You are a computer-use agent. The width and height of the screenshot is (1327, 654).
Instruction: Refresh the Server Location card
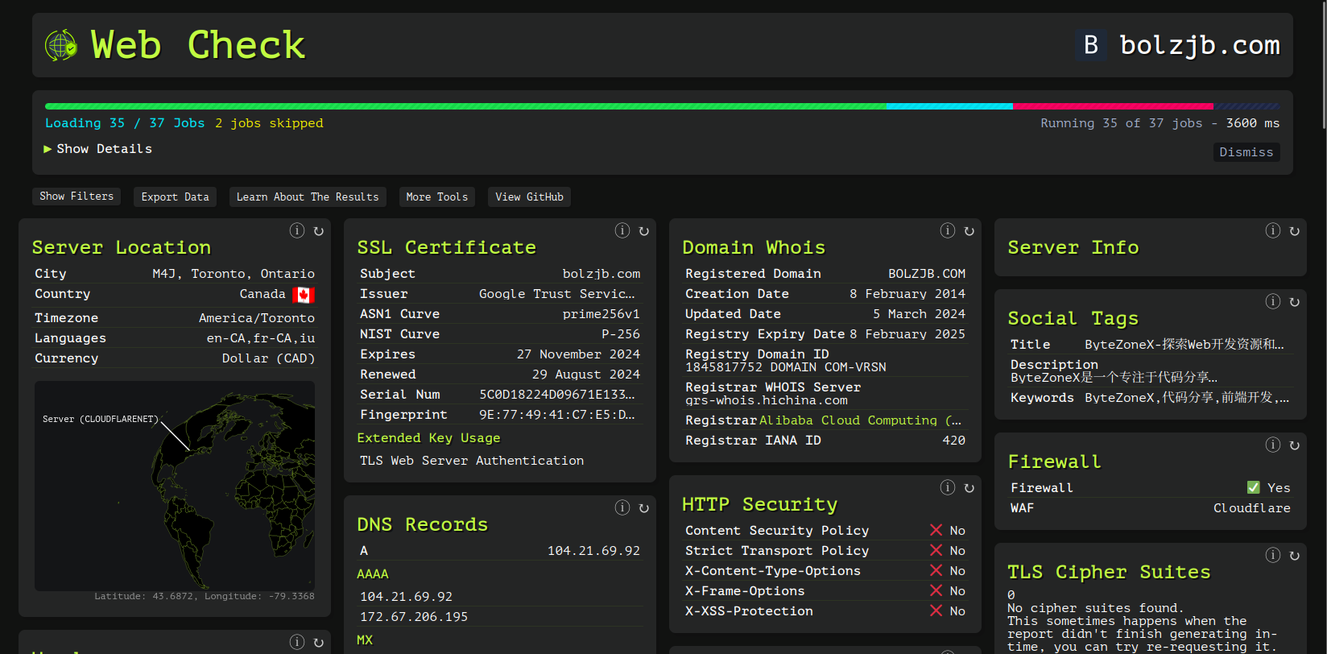pos(319,231)
